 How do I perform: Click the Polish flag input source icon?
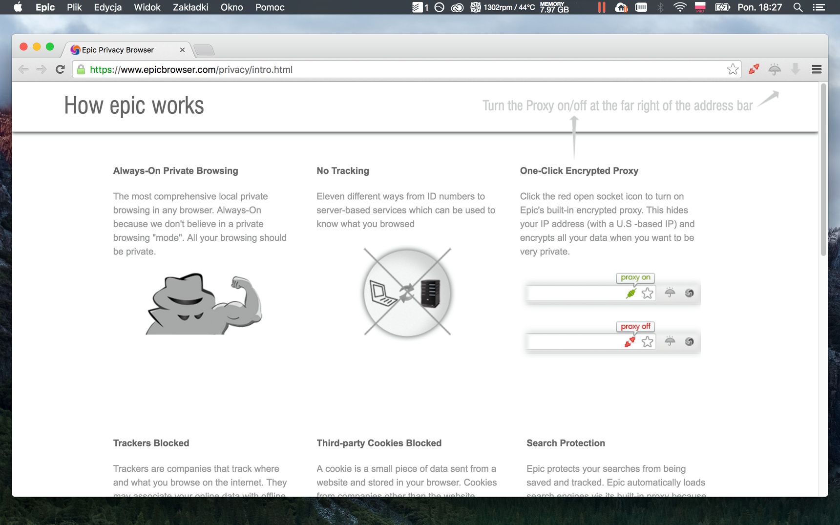click(700, 7)
